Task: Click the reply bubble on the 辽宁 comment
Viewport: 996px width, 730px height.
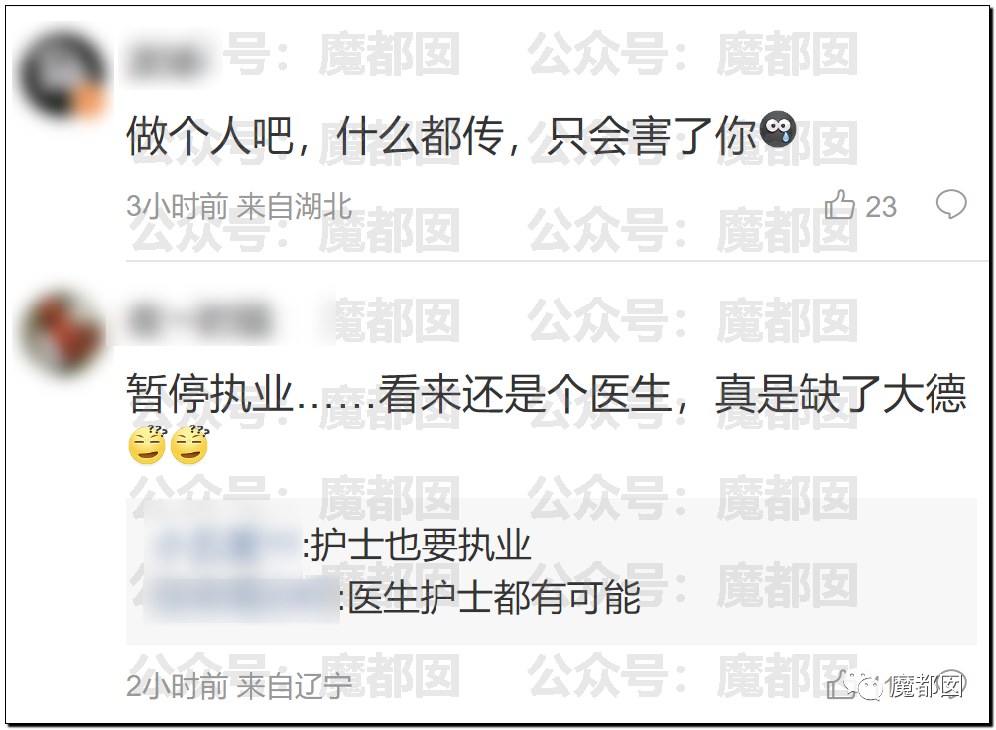Action: click(952, 685)
